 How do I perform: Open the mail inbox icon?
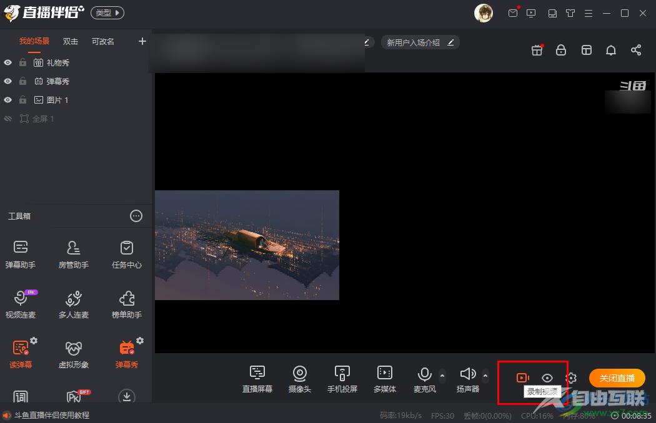coord(513,13)
